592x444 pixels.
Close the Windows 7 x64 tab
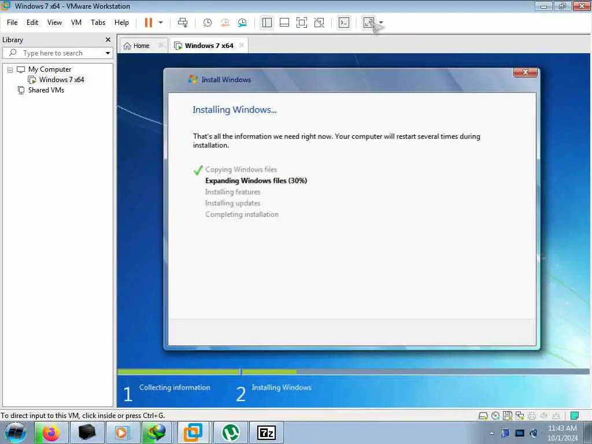pyautogui.click(x=242, y=45)
